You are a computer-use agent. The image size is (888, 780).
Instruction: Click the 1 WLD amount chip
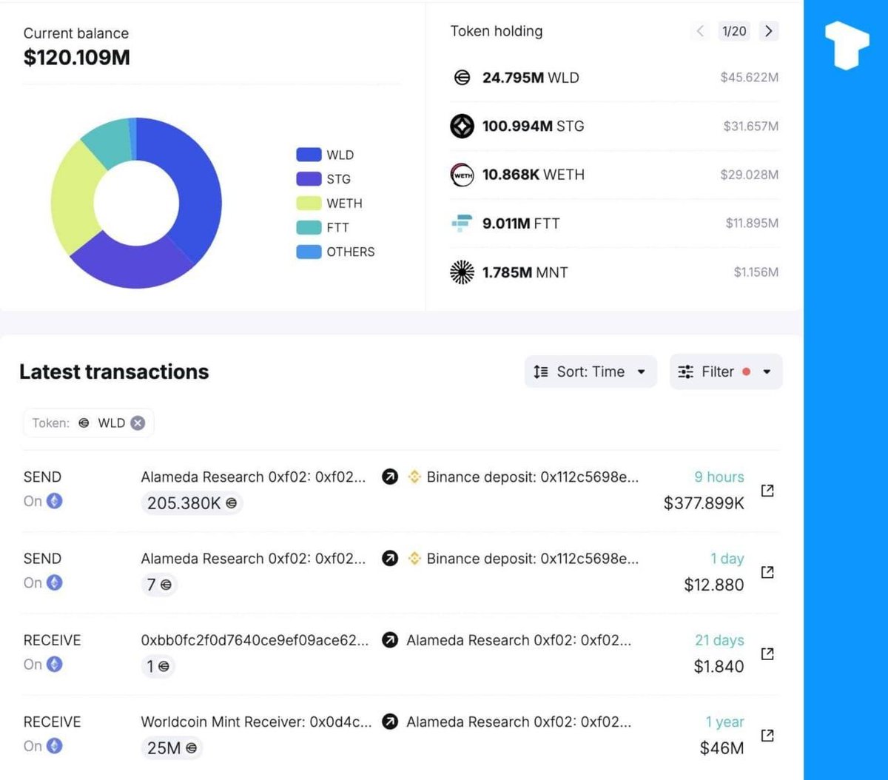point(158,666)
